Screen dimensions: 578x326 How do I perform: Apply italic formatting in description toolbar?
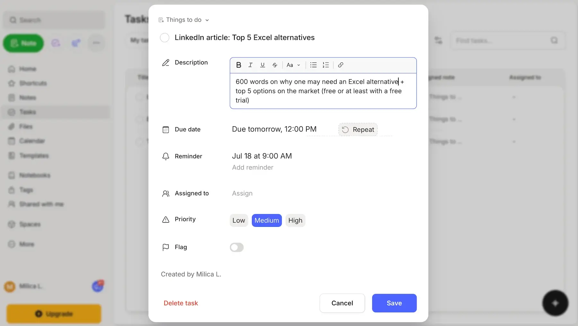click(250, 65)
